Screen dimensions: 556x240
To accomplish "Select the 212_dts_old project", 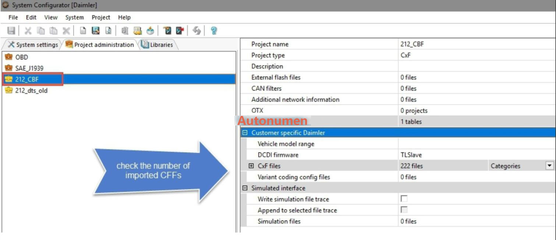I will (x=31, y=90).
